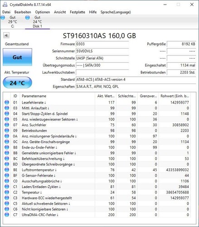Click the Firmware field showing 0303
The image size is (199, 227).
[x=102, y=44]
